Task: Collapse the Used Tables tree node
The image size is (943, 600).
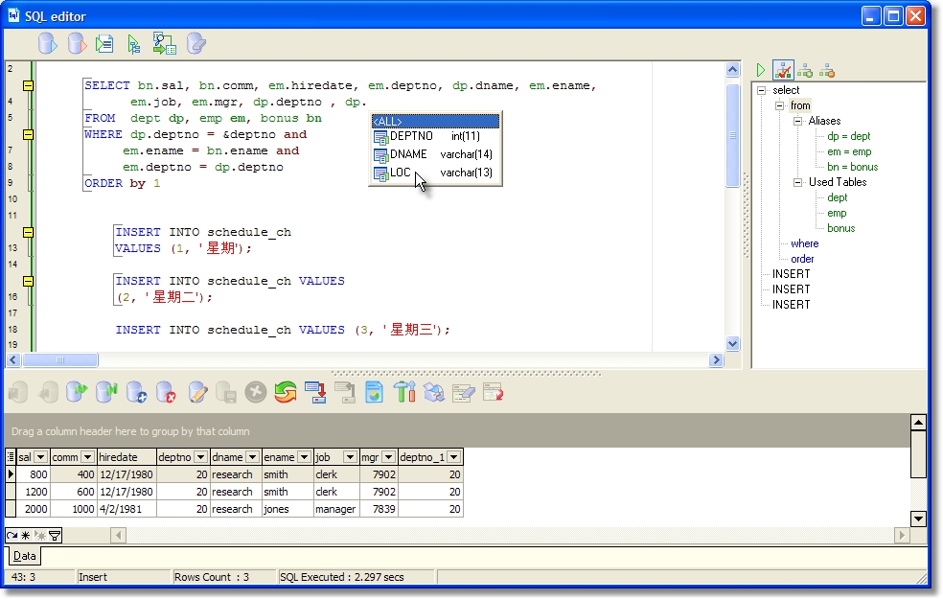Action: pyautogui.click(x=798, y=182)
